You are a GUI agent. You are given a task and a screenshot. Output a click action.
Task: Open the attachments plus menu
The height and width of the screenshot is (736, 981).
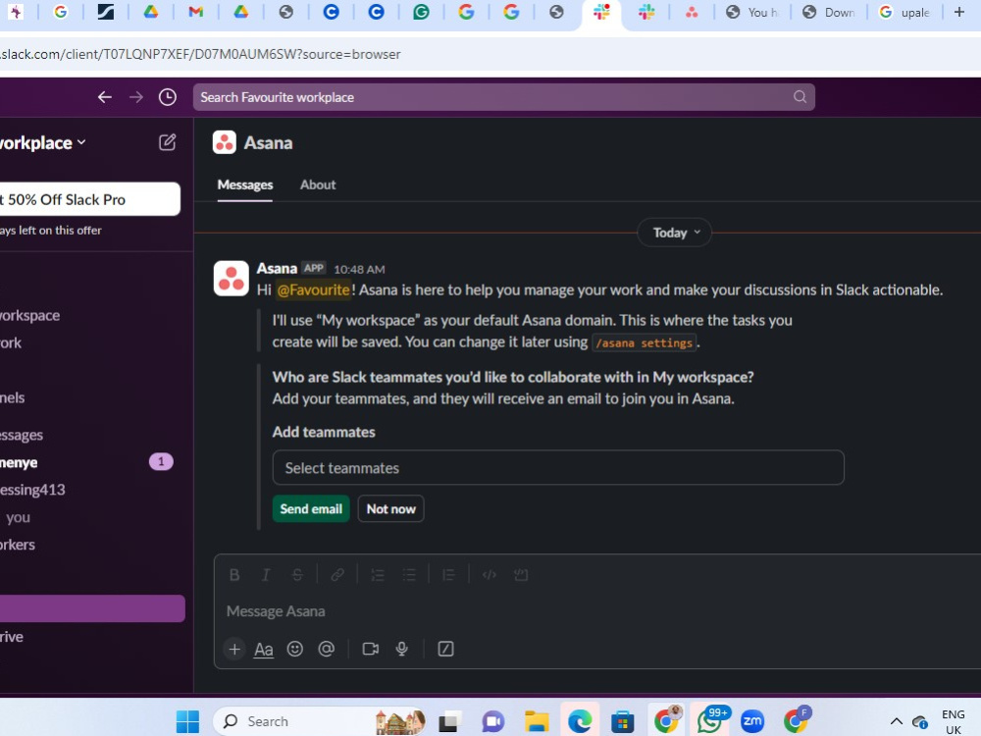coord(234,649)
